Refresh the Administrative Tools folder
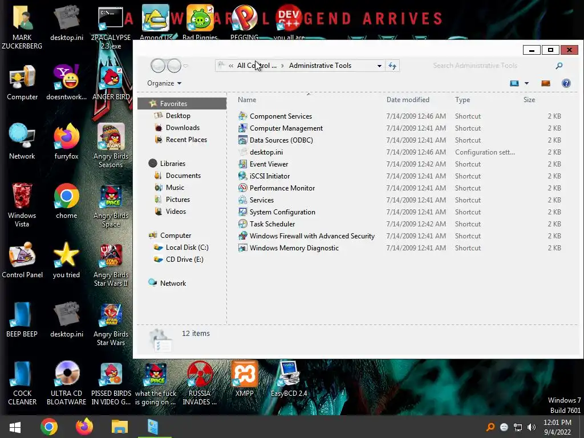 [392, 66]
